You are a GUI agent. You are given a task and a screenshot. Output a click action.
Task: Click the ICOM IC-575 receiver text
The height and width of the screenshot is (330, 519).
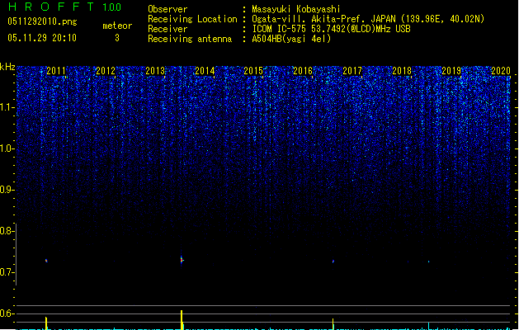(331, 29)
